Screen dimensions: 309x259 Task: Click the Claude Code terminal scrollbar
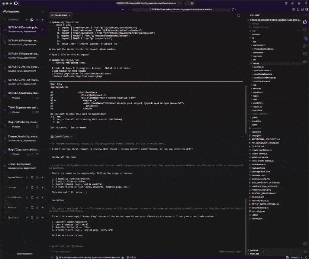[246, 109]
